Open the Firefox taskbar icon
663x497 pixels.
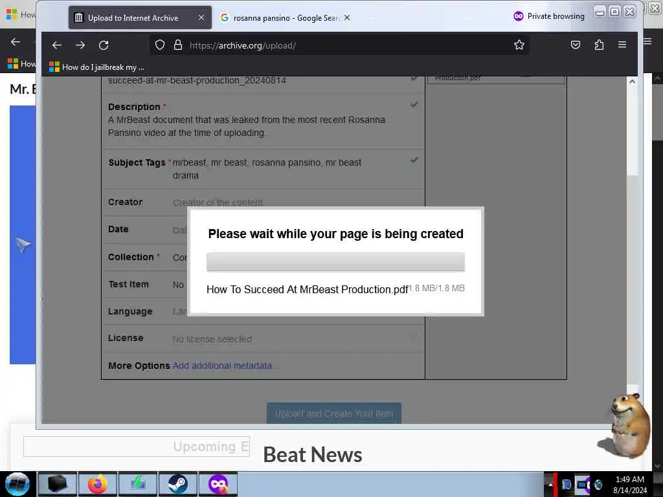pos(98,484)
